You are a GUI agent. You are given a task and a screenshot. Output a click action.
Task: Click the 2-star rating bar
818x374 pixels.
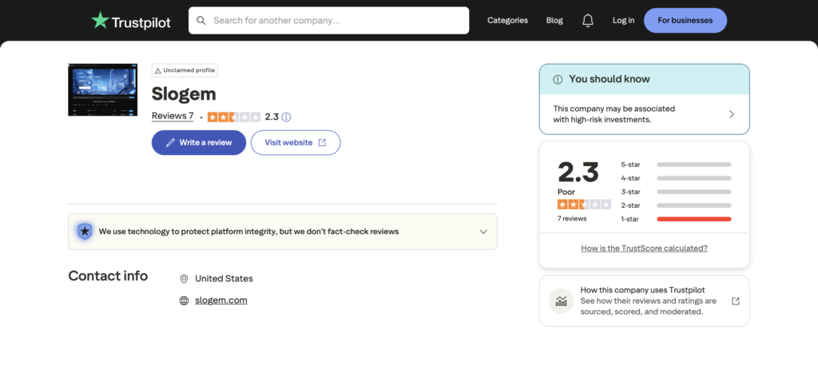pos(694,205)
